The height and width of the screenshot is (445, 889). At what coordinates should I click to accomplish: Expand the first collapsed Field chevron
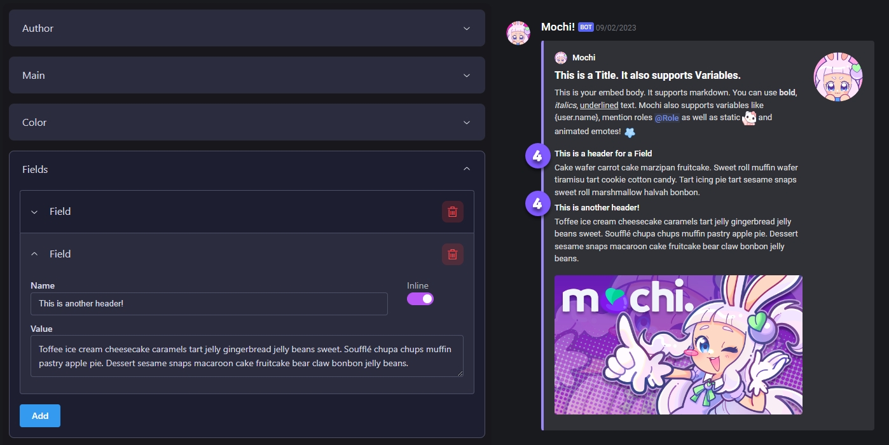[35, 212]
